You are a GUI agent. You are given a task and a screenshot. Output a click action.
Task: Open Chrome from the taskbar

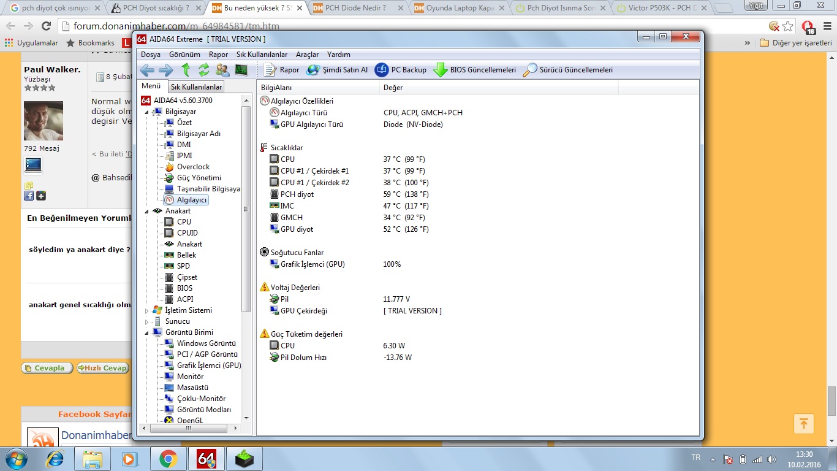pyautogui.click(x=168, y=459)
